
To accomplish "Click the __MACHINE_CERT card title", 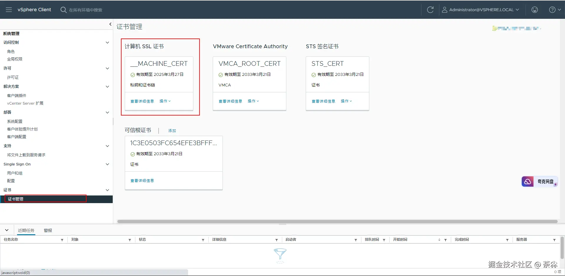I will [159, 63].
